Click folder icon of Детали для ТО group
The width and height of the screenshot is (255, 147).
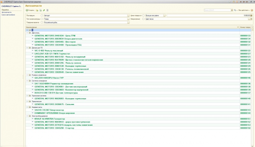[30, 48]
